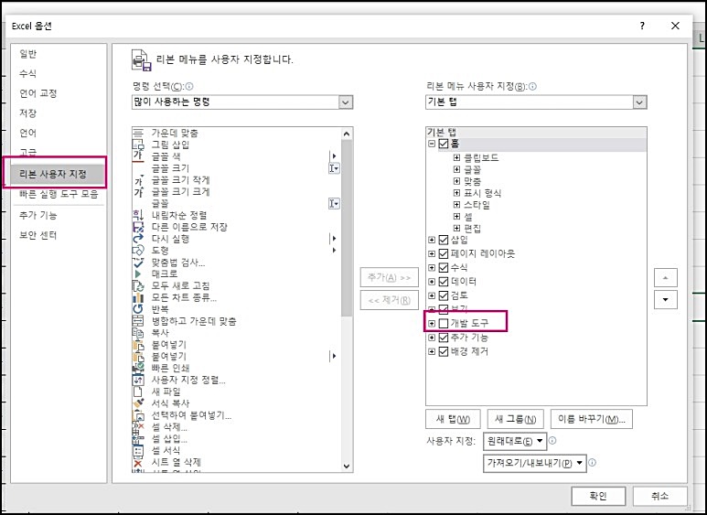Open the 수식 options category
The height and width of the screenshot is (515, 707).
click(28, 73)
